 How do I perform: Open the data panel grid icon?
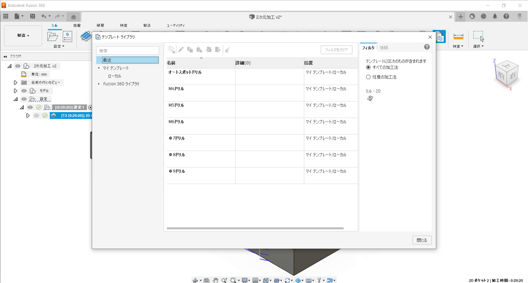tap(6, 17)
